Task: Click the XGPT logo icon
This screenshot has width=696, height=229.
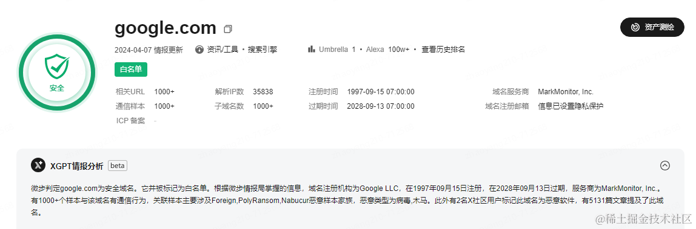Action: click(38, 166)
